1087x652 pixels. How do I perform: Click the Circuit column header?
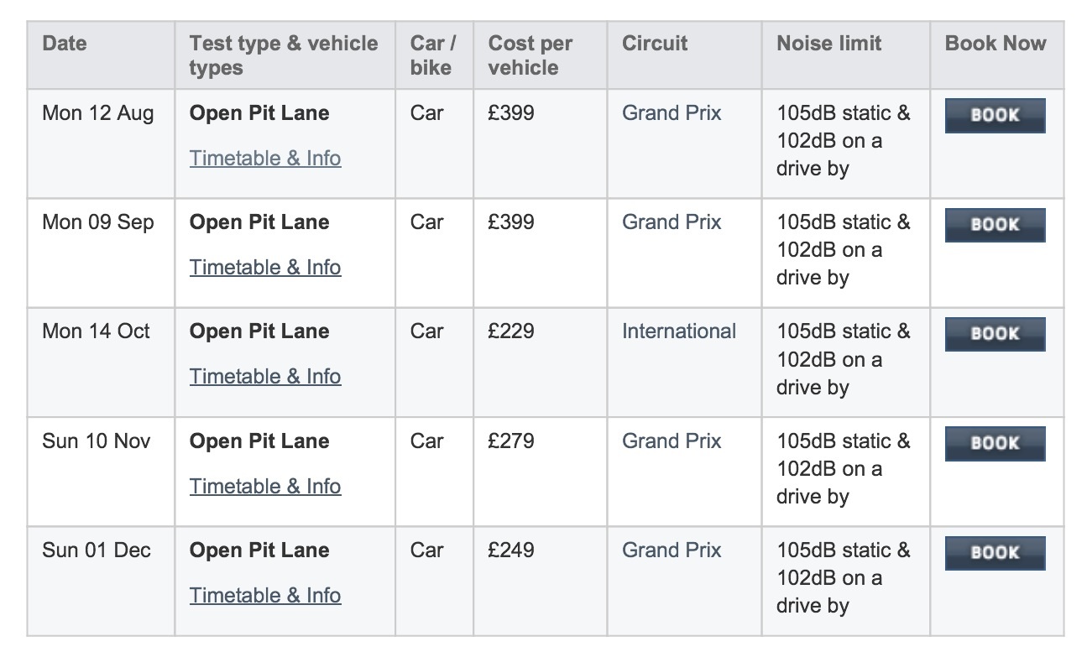[655, 44]
